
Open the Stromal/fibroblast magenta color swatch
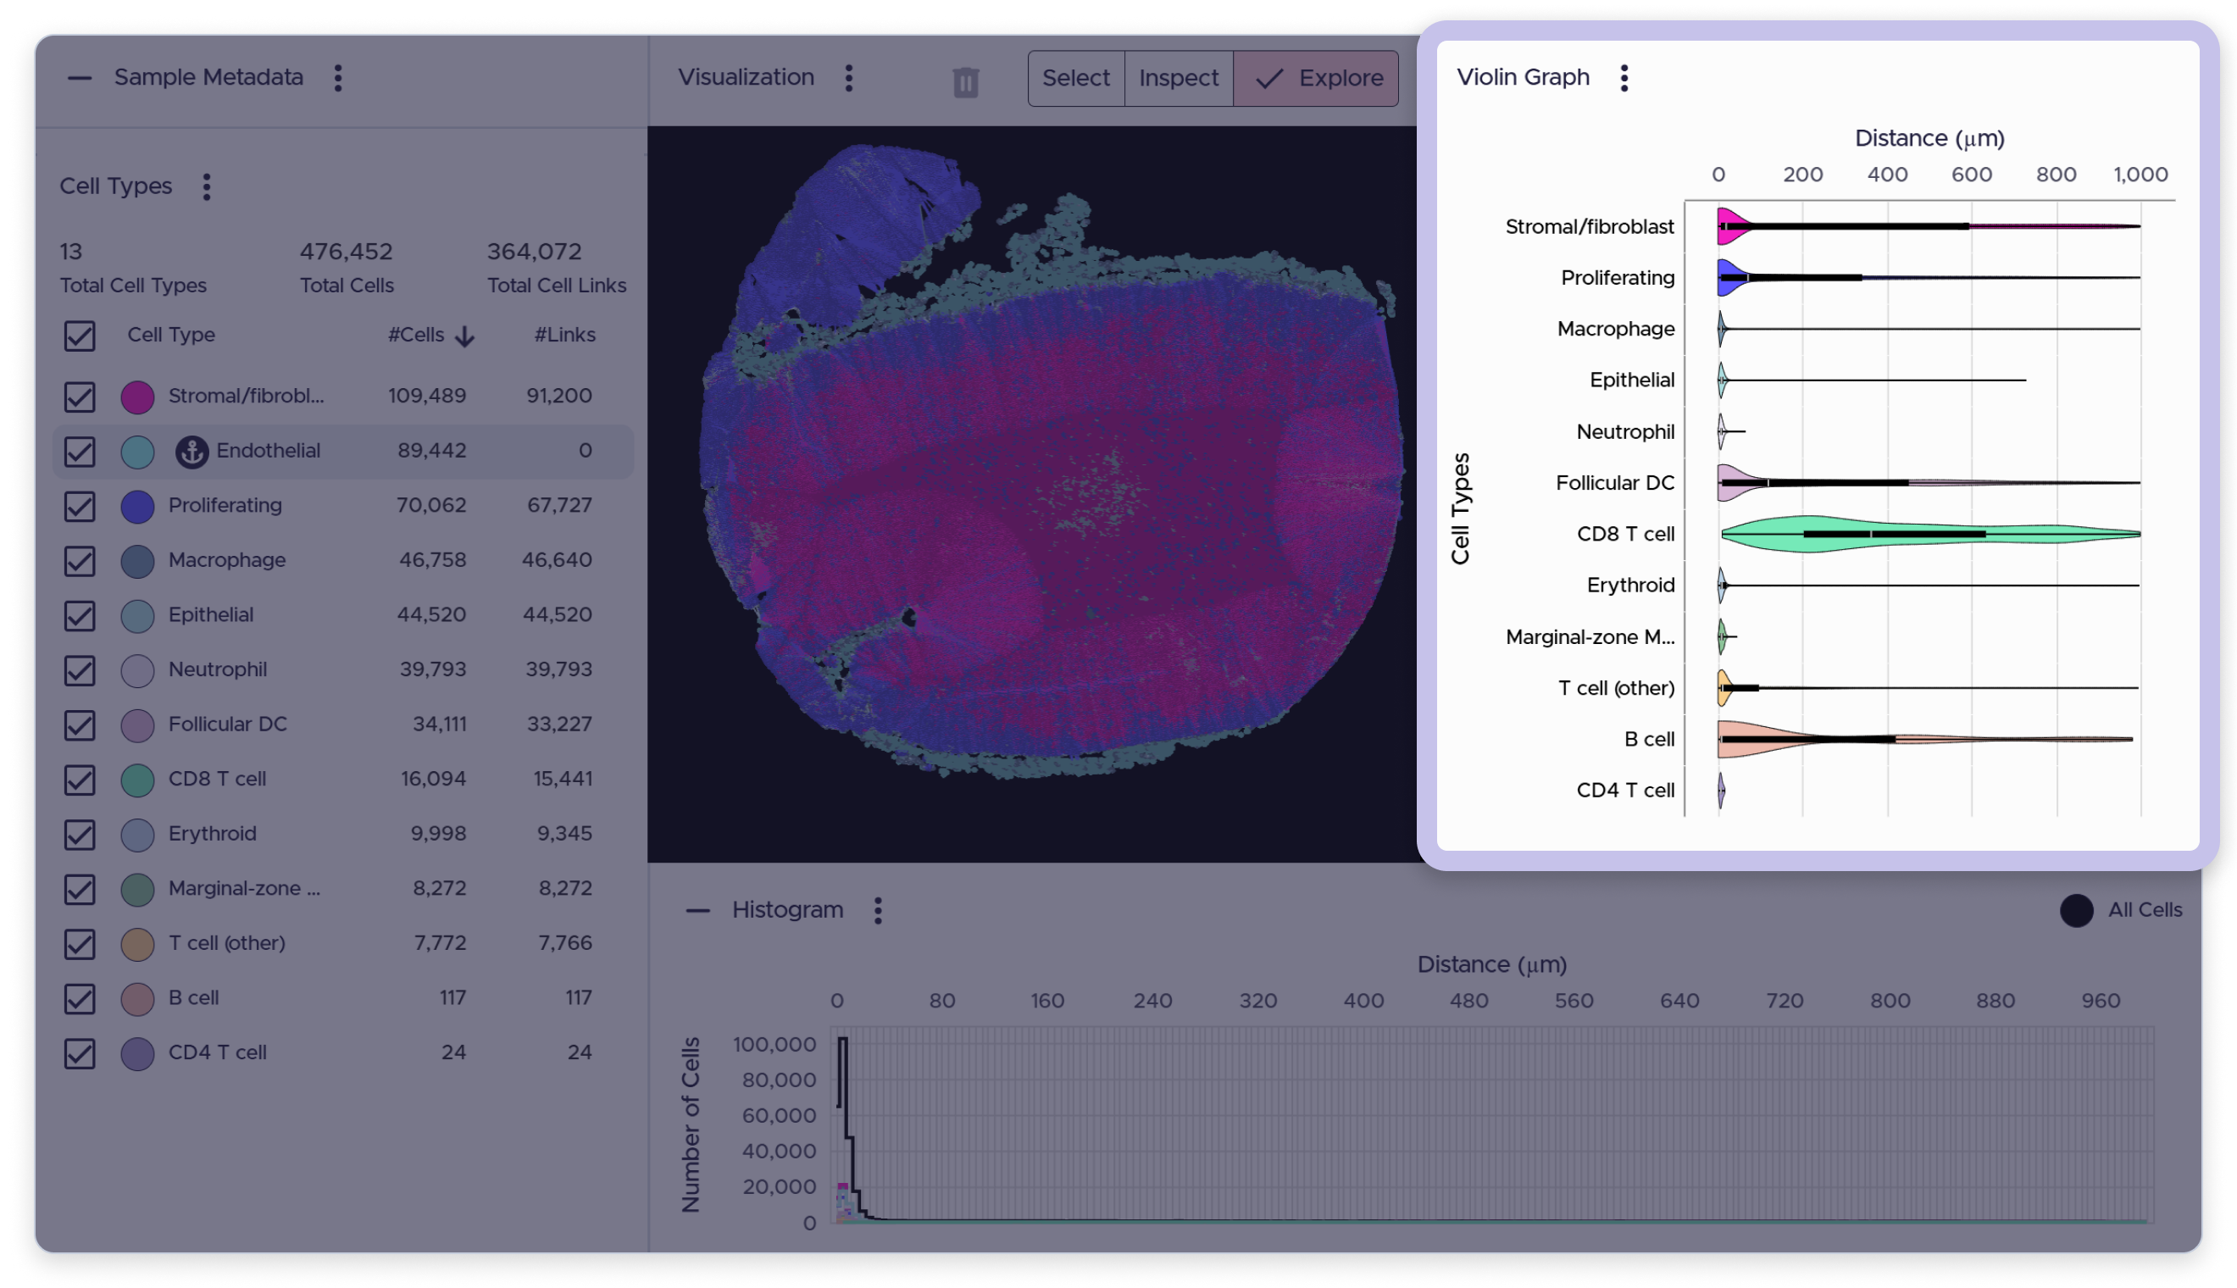(137, 397)
